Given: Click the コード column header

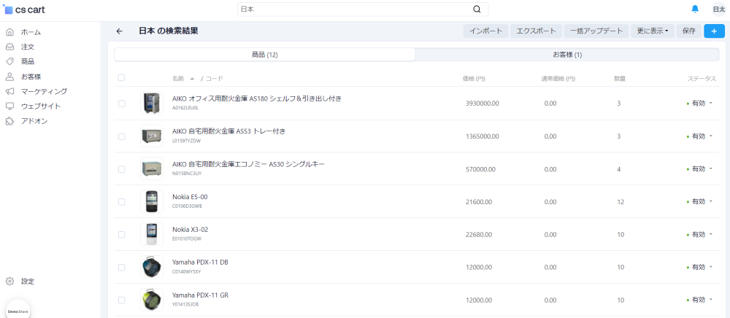Looking at the screenshot, I should pyautogui.click(x=215, y=79).
